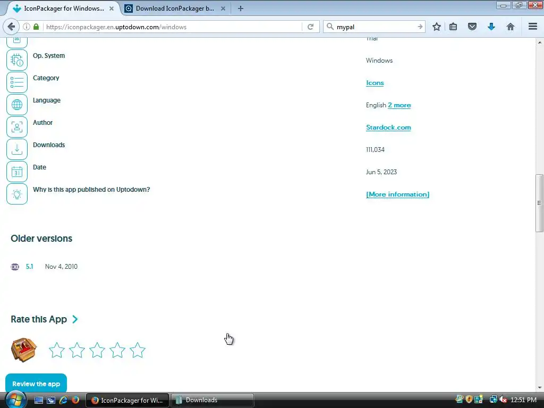Open a new browser tab

coord(241,8)
